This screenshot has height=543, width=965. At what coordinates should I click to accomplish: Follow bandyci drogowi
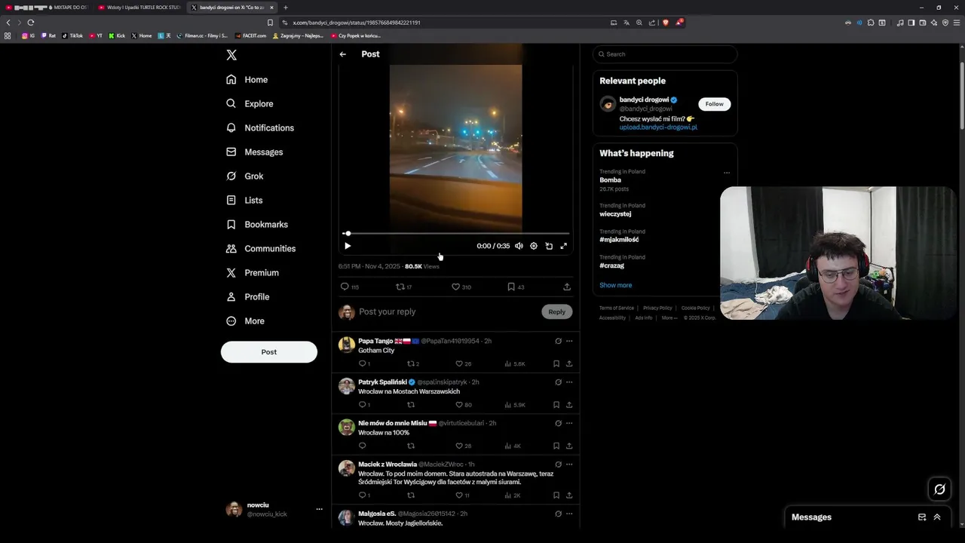pyautogui.click(x=714, y=104)
